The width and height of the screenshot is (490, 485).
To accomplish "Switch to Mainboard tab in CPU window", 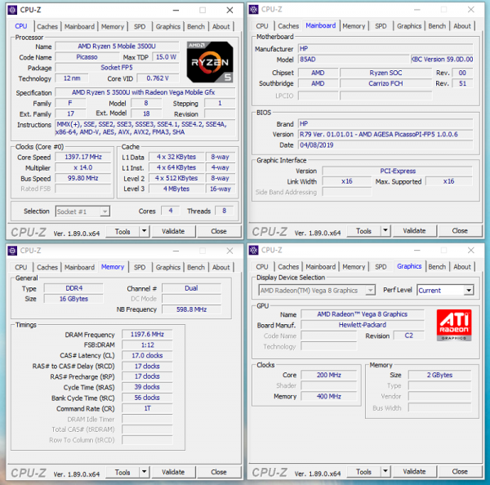I will tap(79, 27).
